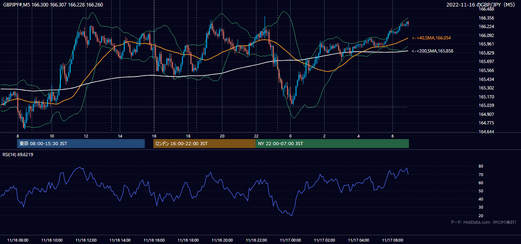
Task: Click price level 164.644 on axis
Action: coord(486,132)
